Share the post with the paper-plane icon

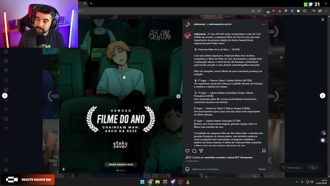(201, 151)
